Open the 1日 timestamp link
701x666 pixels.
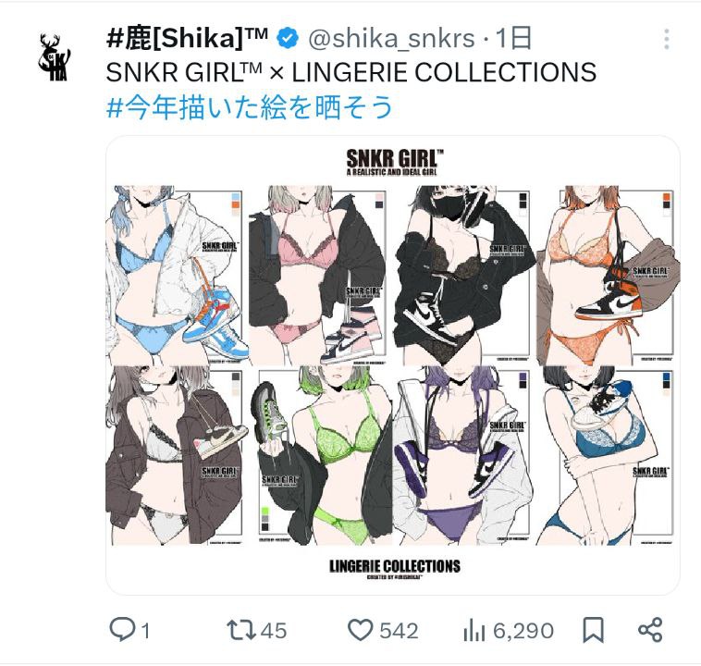click(513, 38)
